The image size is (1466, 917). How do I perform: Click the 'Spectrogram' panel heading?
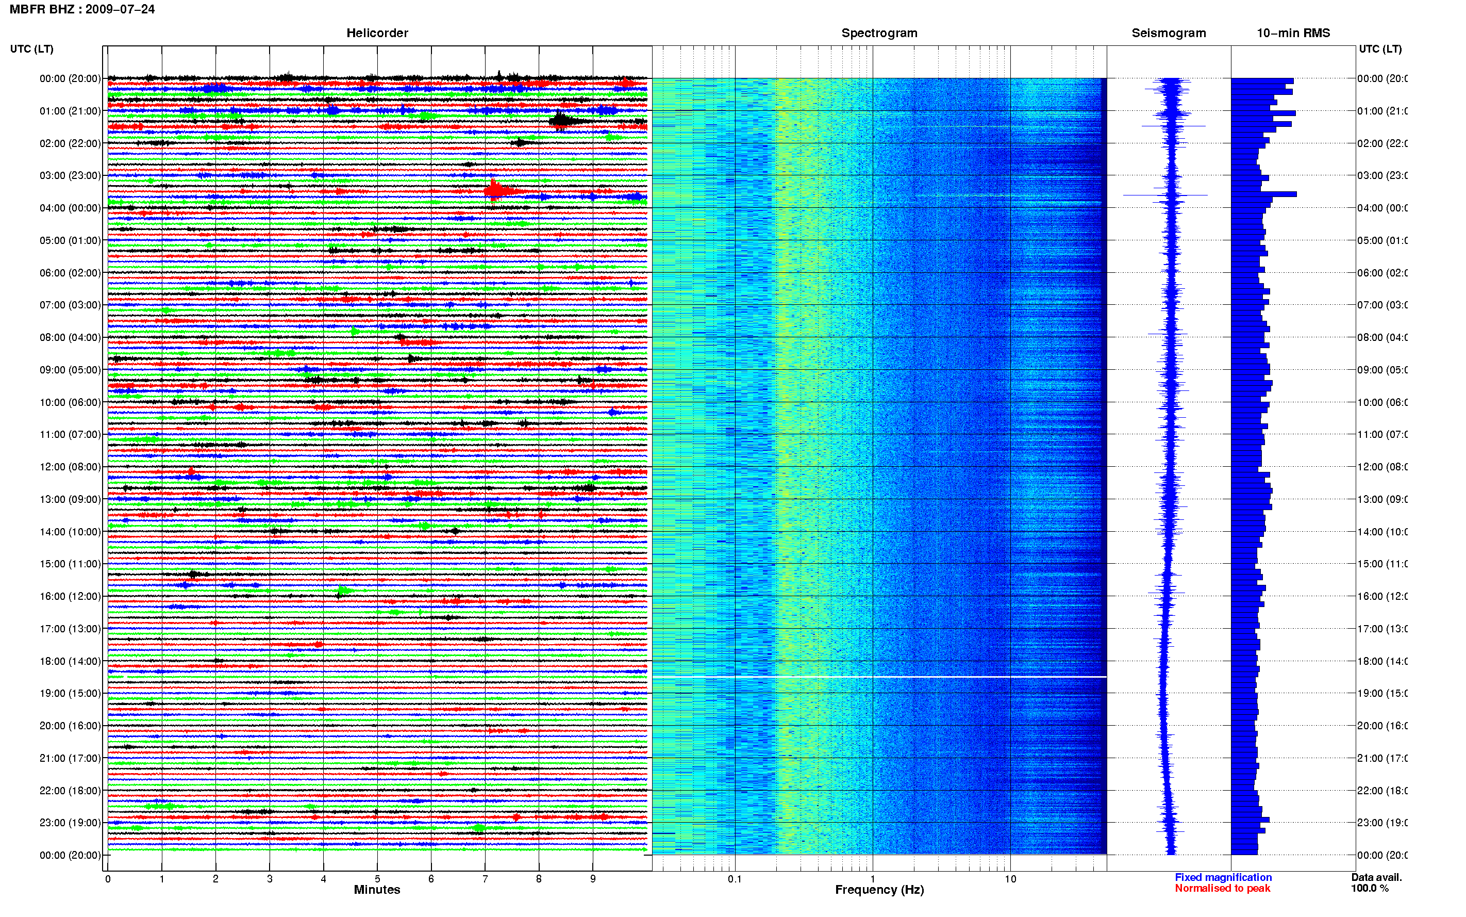click(879, 33)
